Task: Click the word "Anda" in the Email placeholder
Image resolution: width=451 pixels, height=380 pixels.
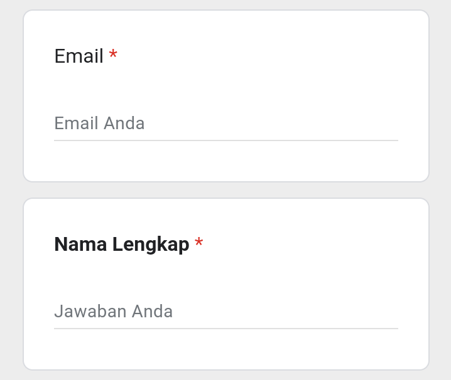Action: click(124, 123)
